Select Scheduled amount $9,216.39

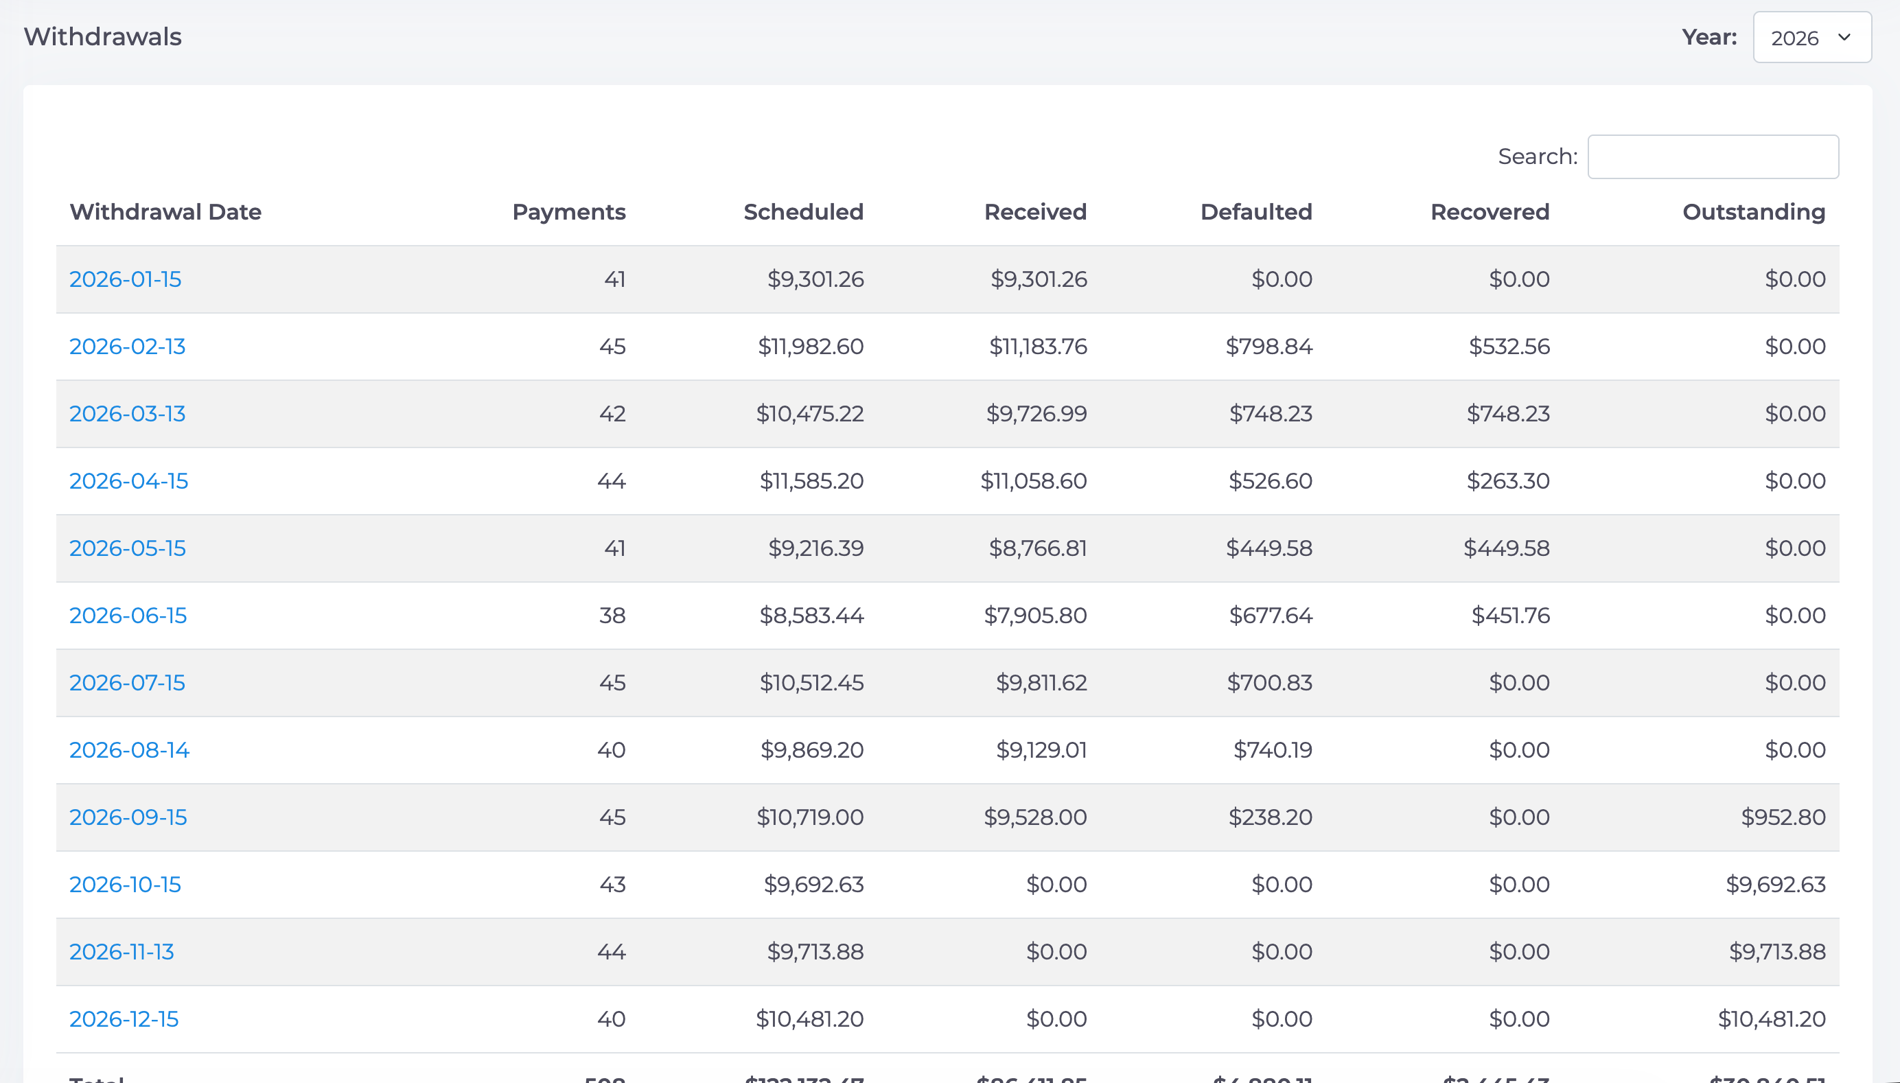tap(816, 548)
